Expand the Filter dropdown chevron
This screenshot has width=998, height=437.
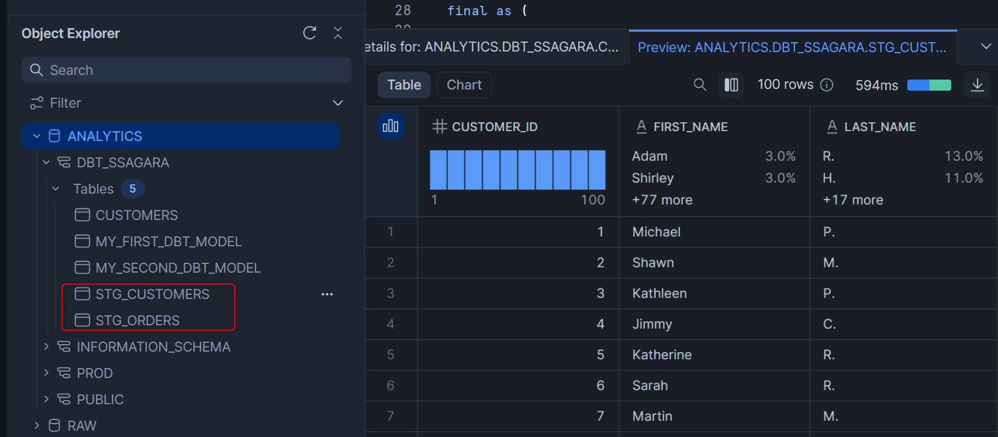pos(338,103)
